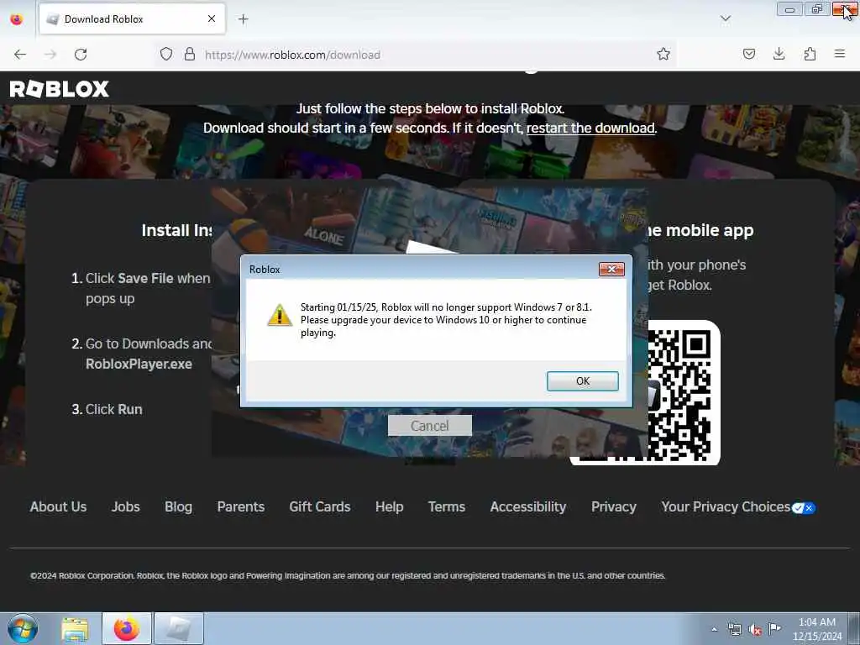The height and width of the screenshot is (645, 860).
Task: Select the Download Roblox tab
Action: (x=132, y=19)
